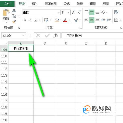
Task: Click the Copy icon
Action: (14, 16)
